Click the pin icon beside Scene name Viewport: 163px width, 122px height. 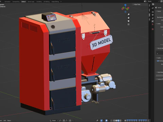point(159,1)
